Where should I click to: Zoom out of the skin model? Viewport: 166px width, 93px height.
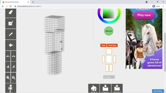coord(13,78)
